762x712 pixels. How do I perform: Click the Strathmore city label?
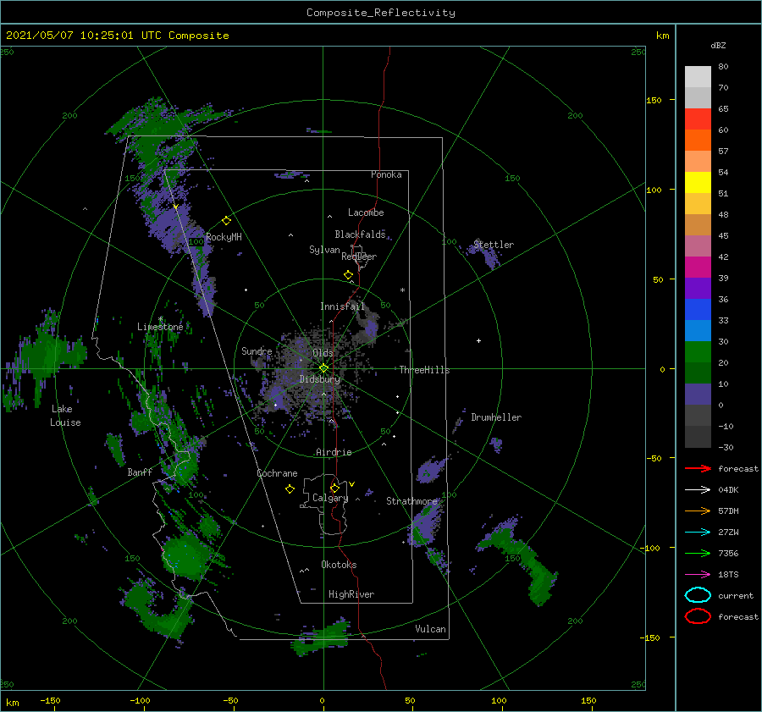(411, 501)
